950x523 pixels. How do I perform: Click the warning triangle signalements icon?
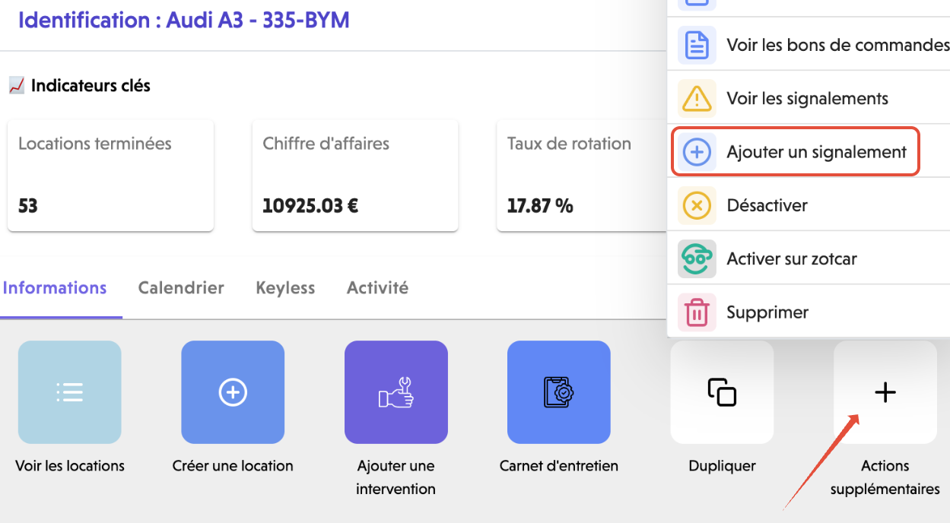point(697,98)
